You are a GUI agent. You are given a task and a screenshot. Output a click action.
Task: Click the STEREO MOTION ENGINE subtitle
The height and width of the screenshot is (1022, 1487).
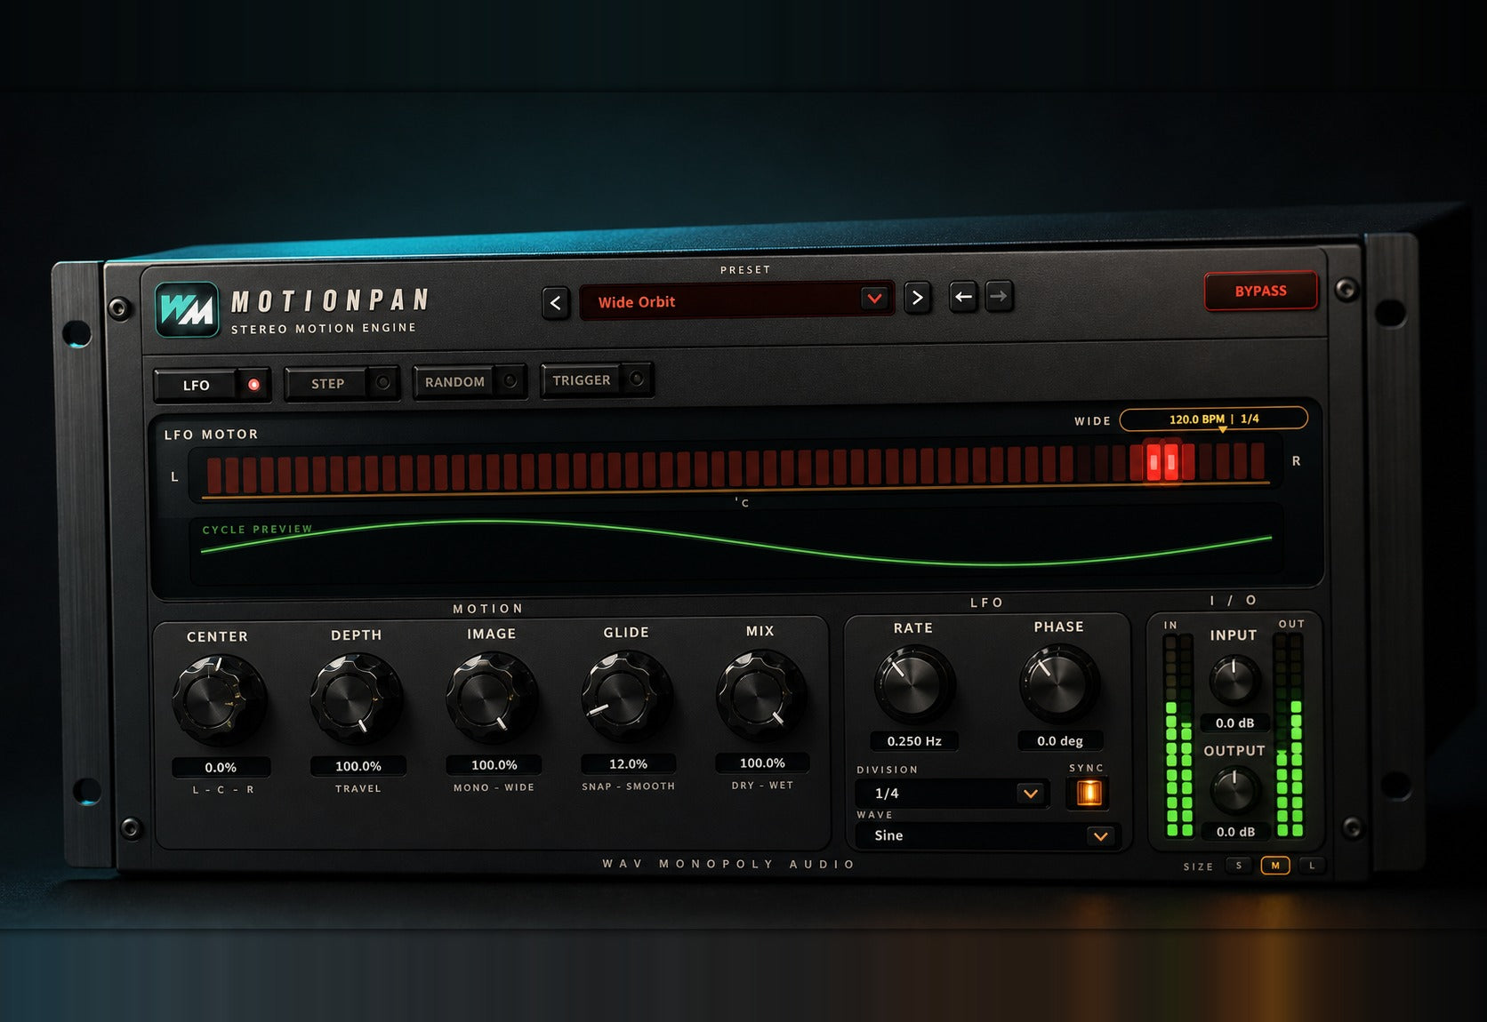(324, 328)
